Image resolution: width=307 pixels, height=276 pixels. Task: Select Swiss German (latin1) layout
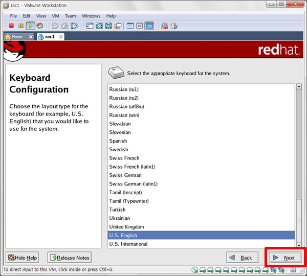[x=201, y=184]
